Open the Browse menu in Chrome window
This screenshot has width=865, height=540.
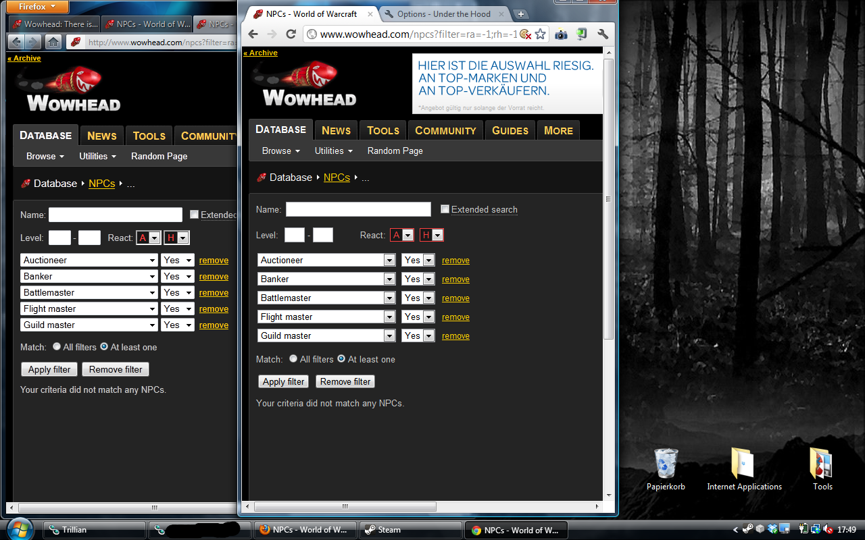click(280, 151)
